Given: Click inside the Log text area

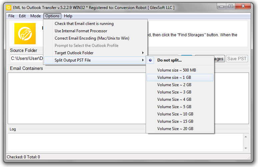Looking at the screenshot, I should pos(125,142).
